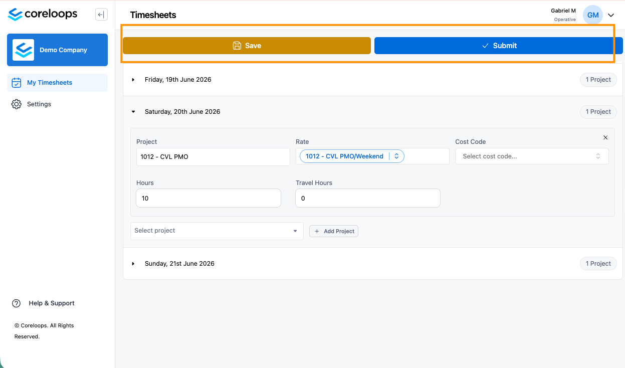Click the Coreloops logo
The height and width of the screenshot is (368, 625).
click(x=43, y=14)
